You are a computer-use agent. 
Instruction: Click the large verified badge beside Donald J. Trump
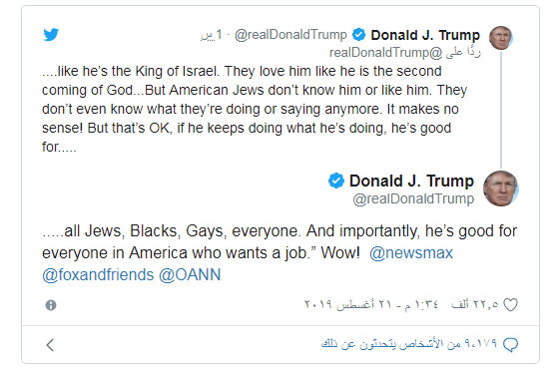click(336, 181)
